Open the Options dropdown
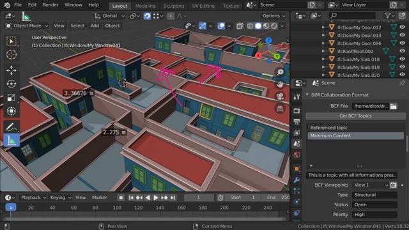Screen dimensions: 409x230 pos(274,16)
